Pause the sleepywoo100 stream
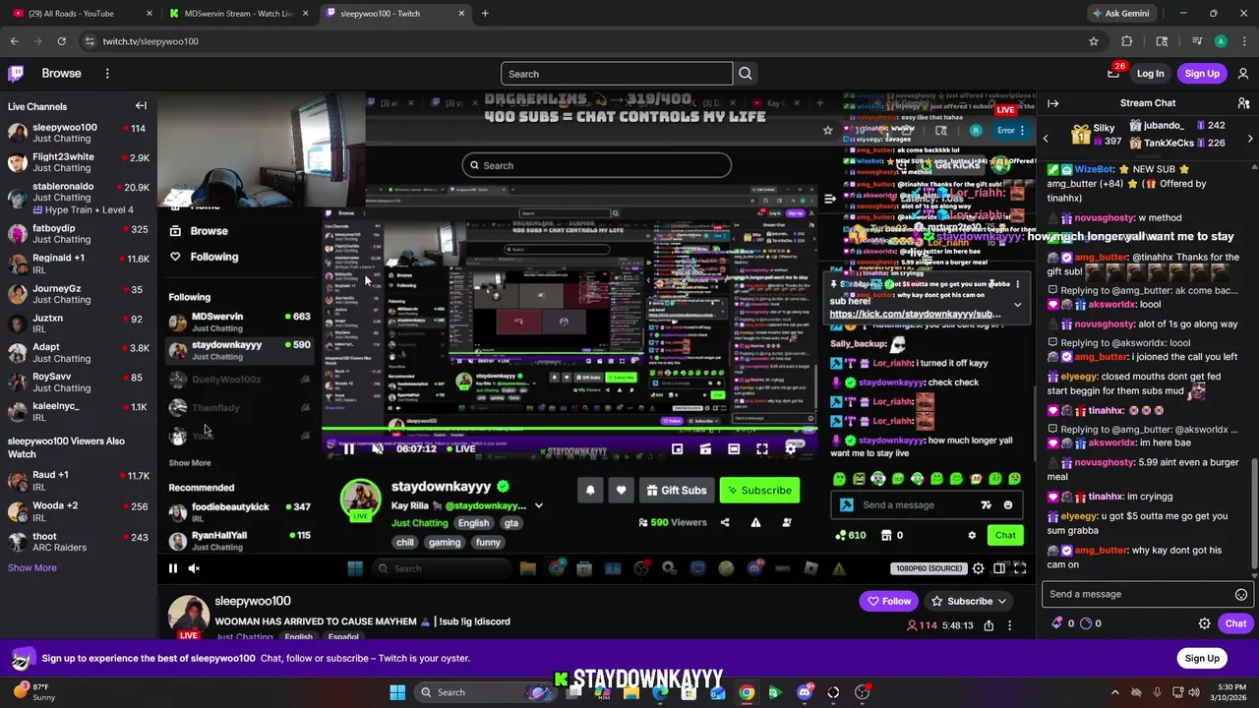This screenshot has height=708, width=1259. point(172,568)
